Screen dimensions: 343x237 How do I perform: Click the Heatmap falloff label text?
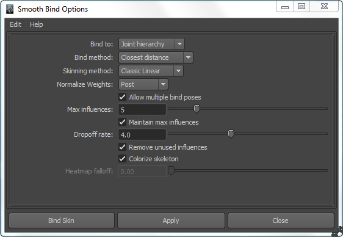(89, 171)
